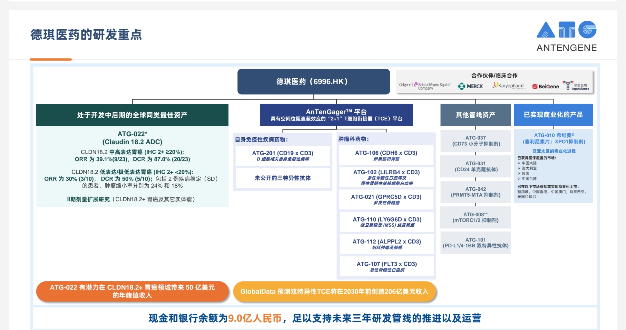Click the 澳大利亚 bullet item
The width and height of the screenshot is (626, 330).
pyautogui.click(x=529, y=168)
